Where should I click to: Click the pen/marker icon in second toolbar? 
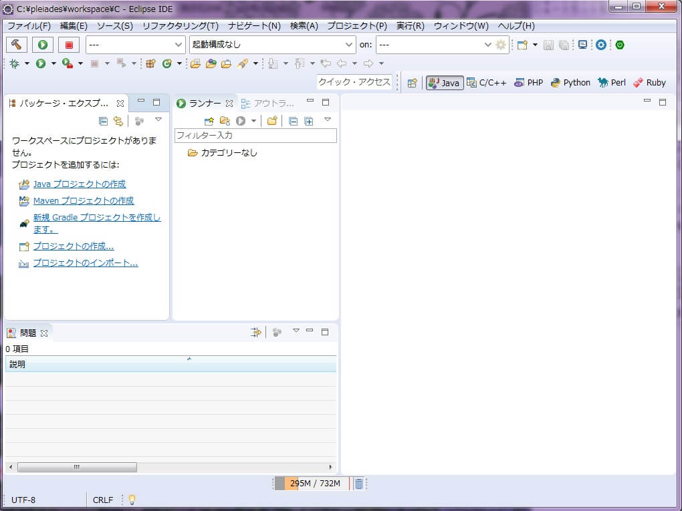pos(243,64)
